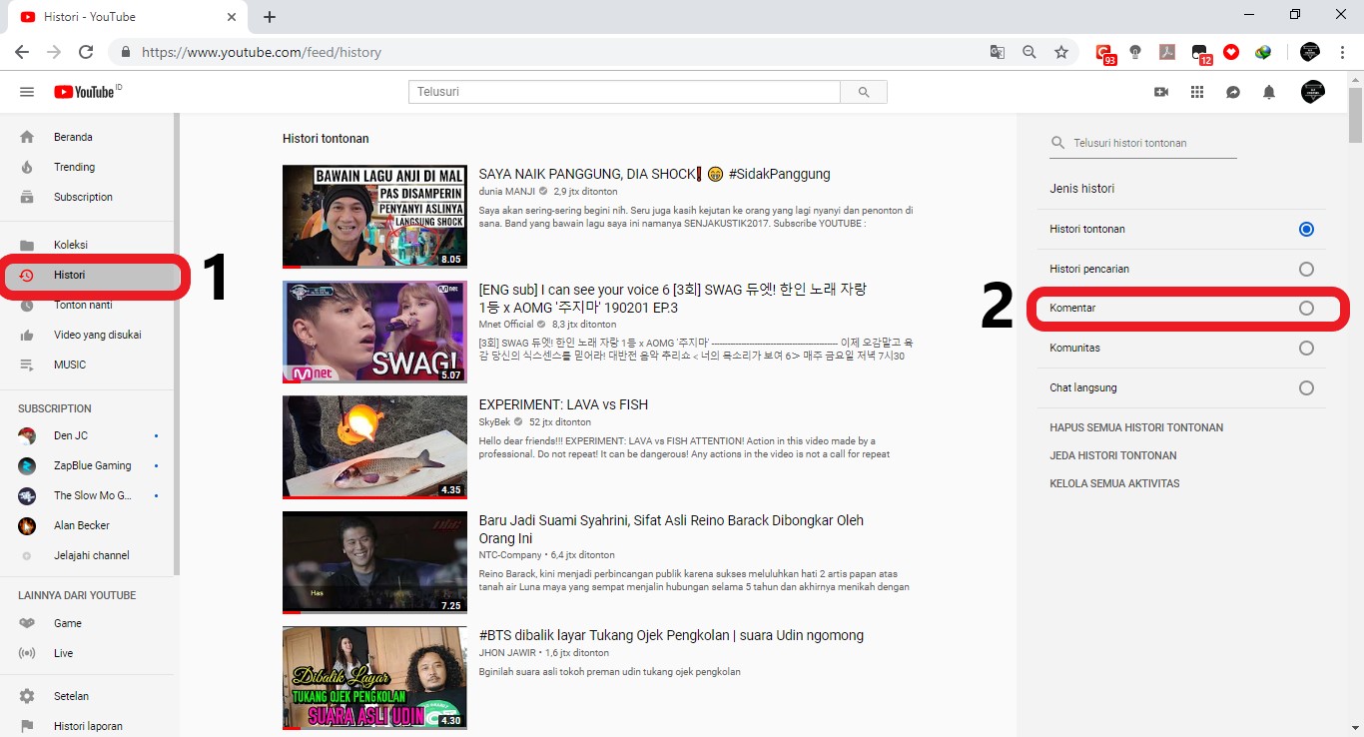Click the red heart extension icon
Image resolution: width=1364 pixels, height=737 pixels.
(1231, 52)
